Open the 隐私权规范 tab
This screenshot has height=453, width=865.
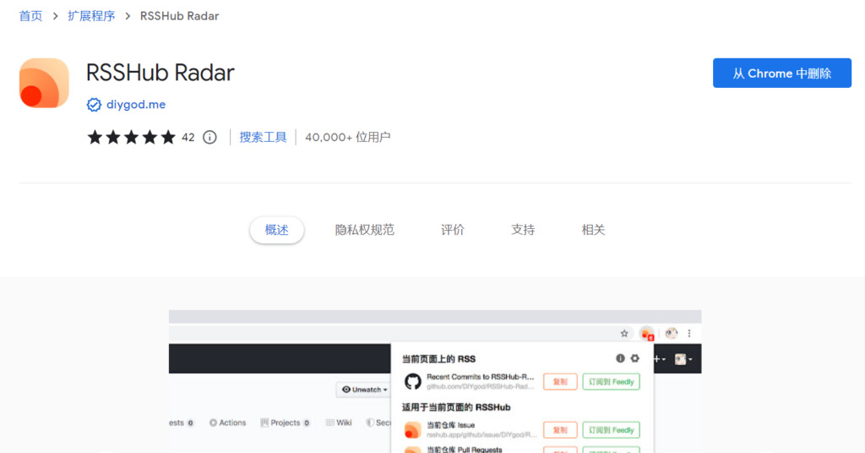pyautogui.click(x=365, y=230)
